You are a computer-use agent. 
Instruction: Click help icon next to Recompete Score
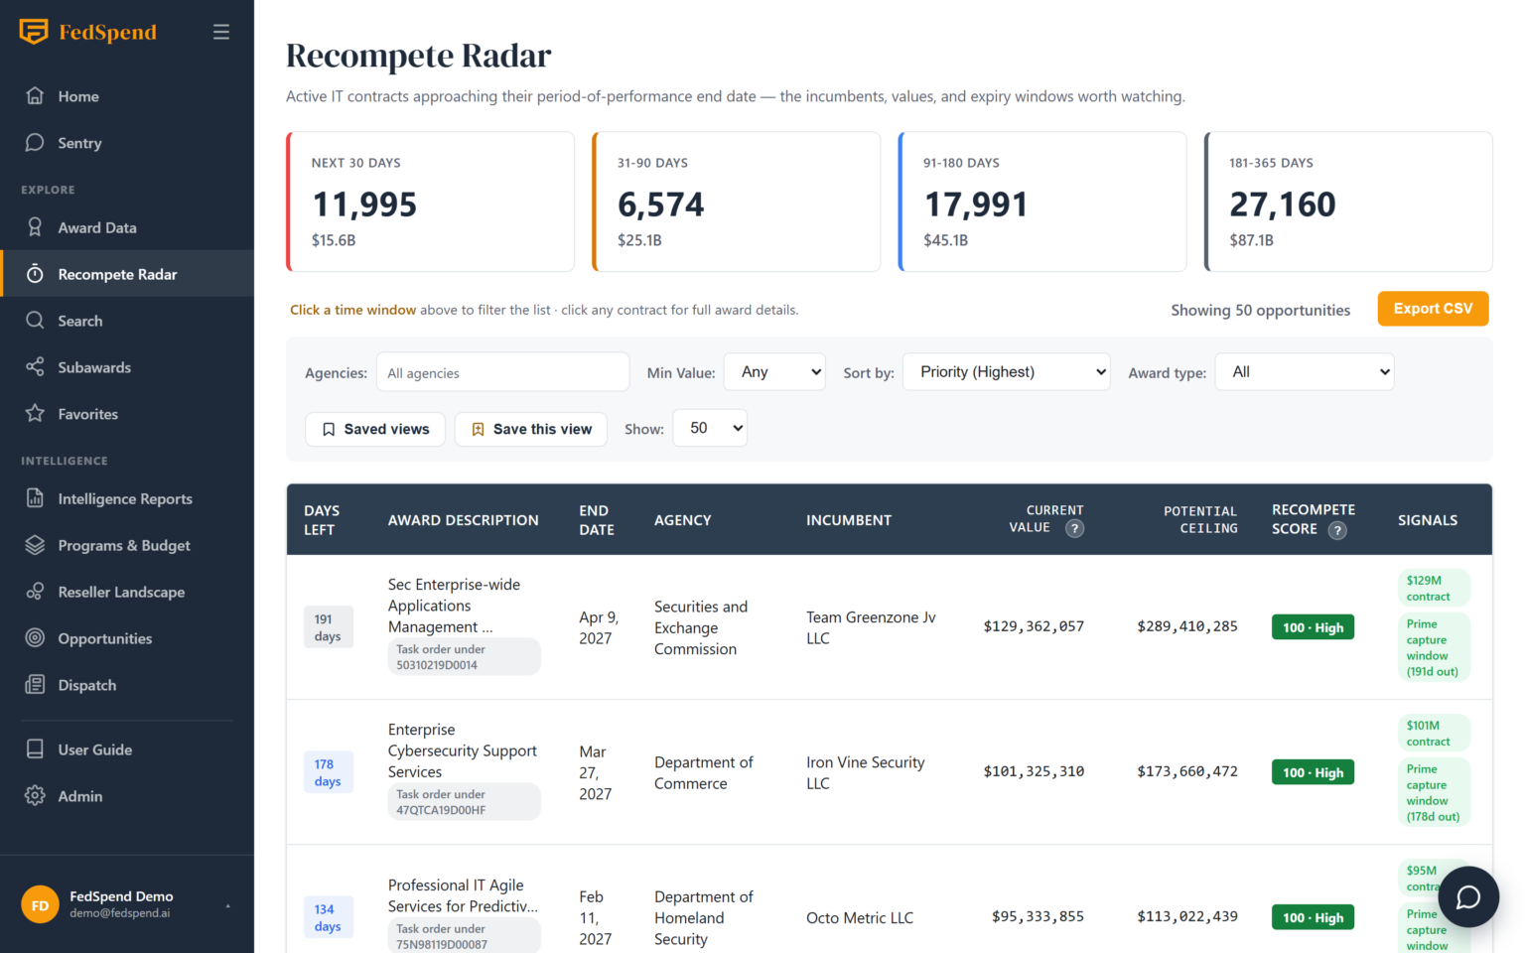pyautogui.click(x=1337, y=530)
